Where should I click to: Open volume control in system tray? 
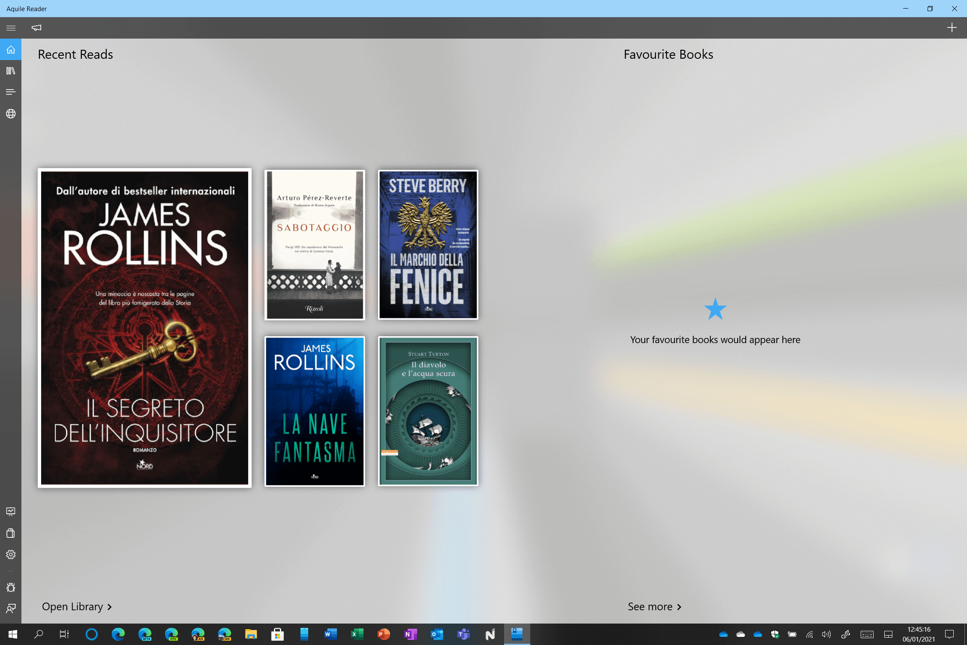(826, 634)
